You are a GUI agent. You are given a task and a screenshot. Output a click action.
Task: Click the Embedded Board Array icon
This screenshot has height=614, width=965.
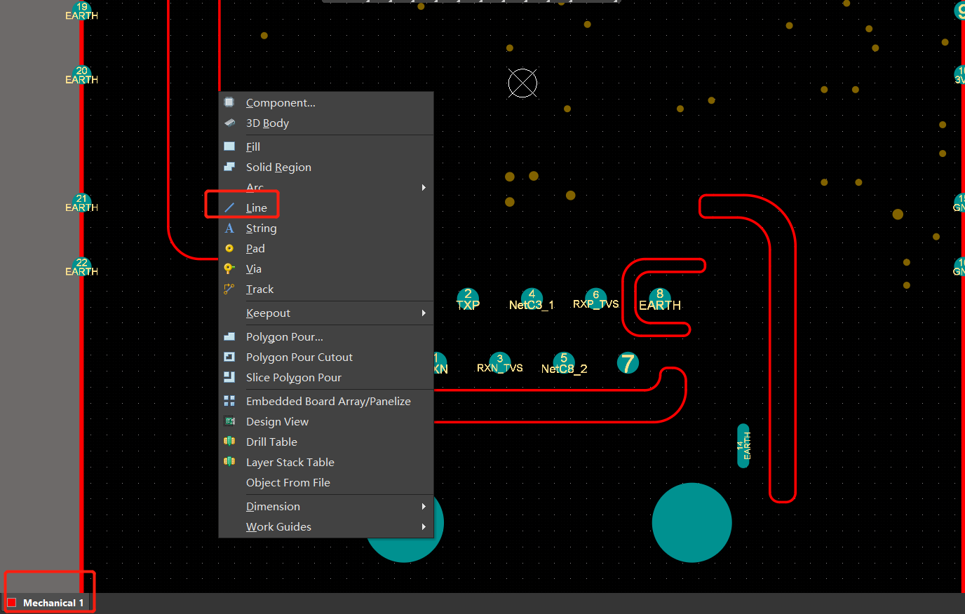coord(229,401)
